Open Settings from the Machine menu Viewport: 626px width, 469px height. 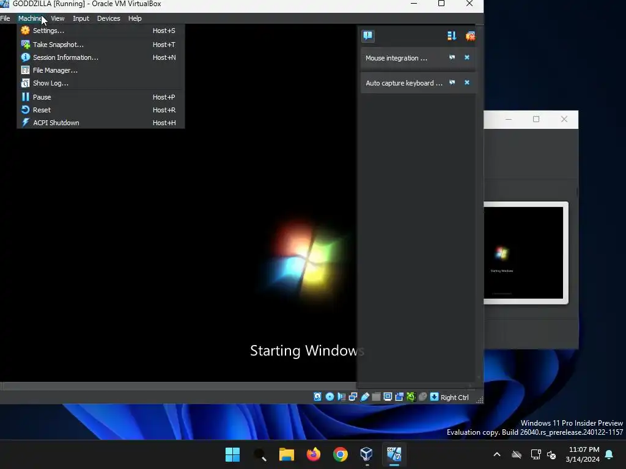(x=101, y=31)
